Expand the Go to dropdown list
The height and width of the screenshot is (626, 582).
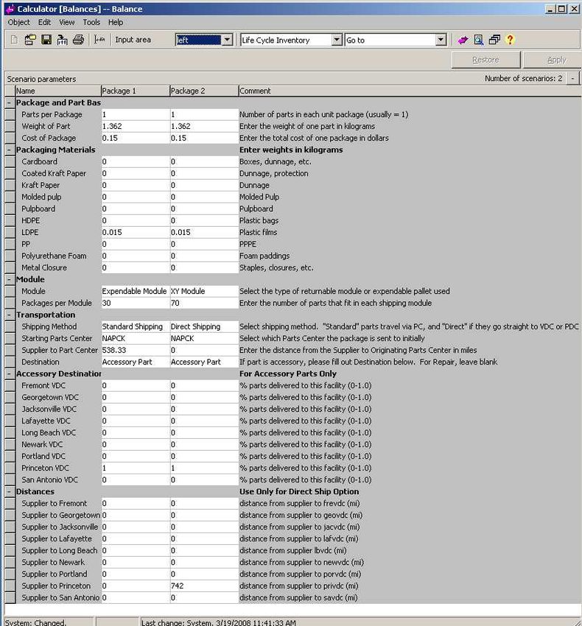pos(441,40)
